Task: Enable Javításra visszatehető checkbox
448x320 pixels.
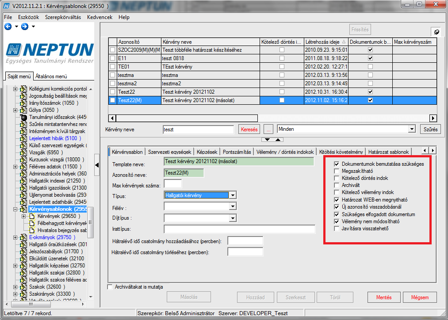Action: [337, 229]
